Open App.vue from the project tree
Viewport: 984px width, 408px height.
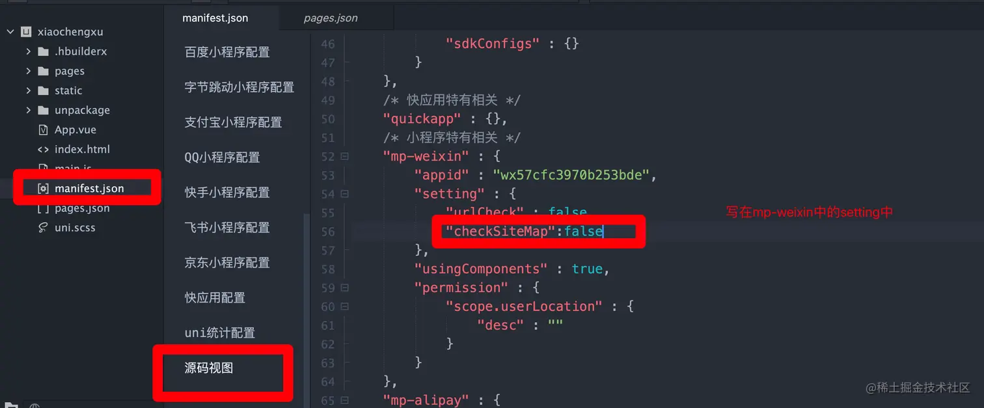click(75, 129)
